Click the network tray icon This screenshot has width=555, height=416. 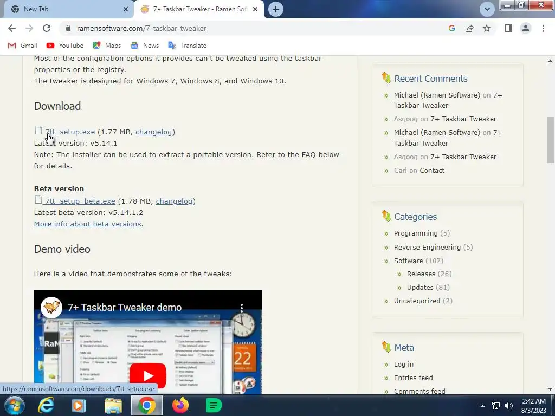click(496, 406)
